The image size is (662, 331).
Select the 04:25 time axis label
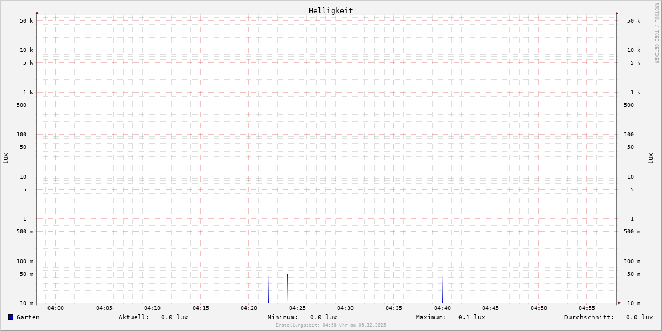pyautogui.click(x=297, y=308)
